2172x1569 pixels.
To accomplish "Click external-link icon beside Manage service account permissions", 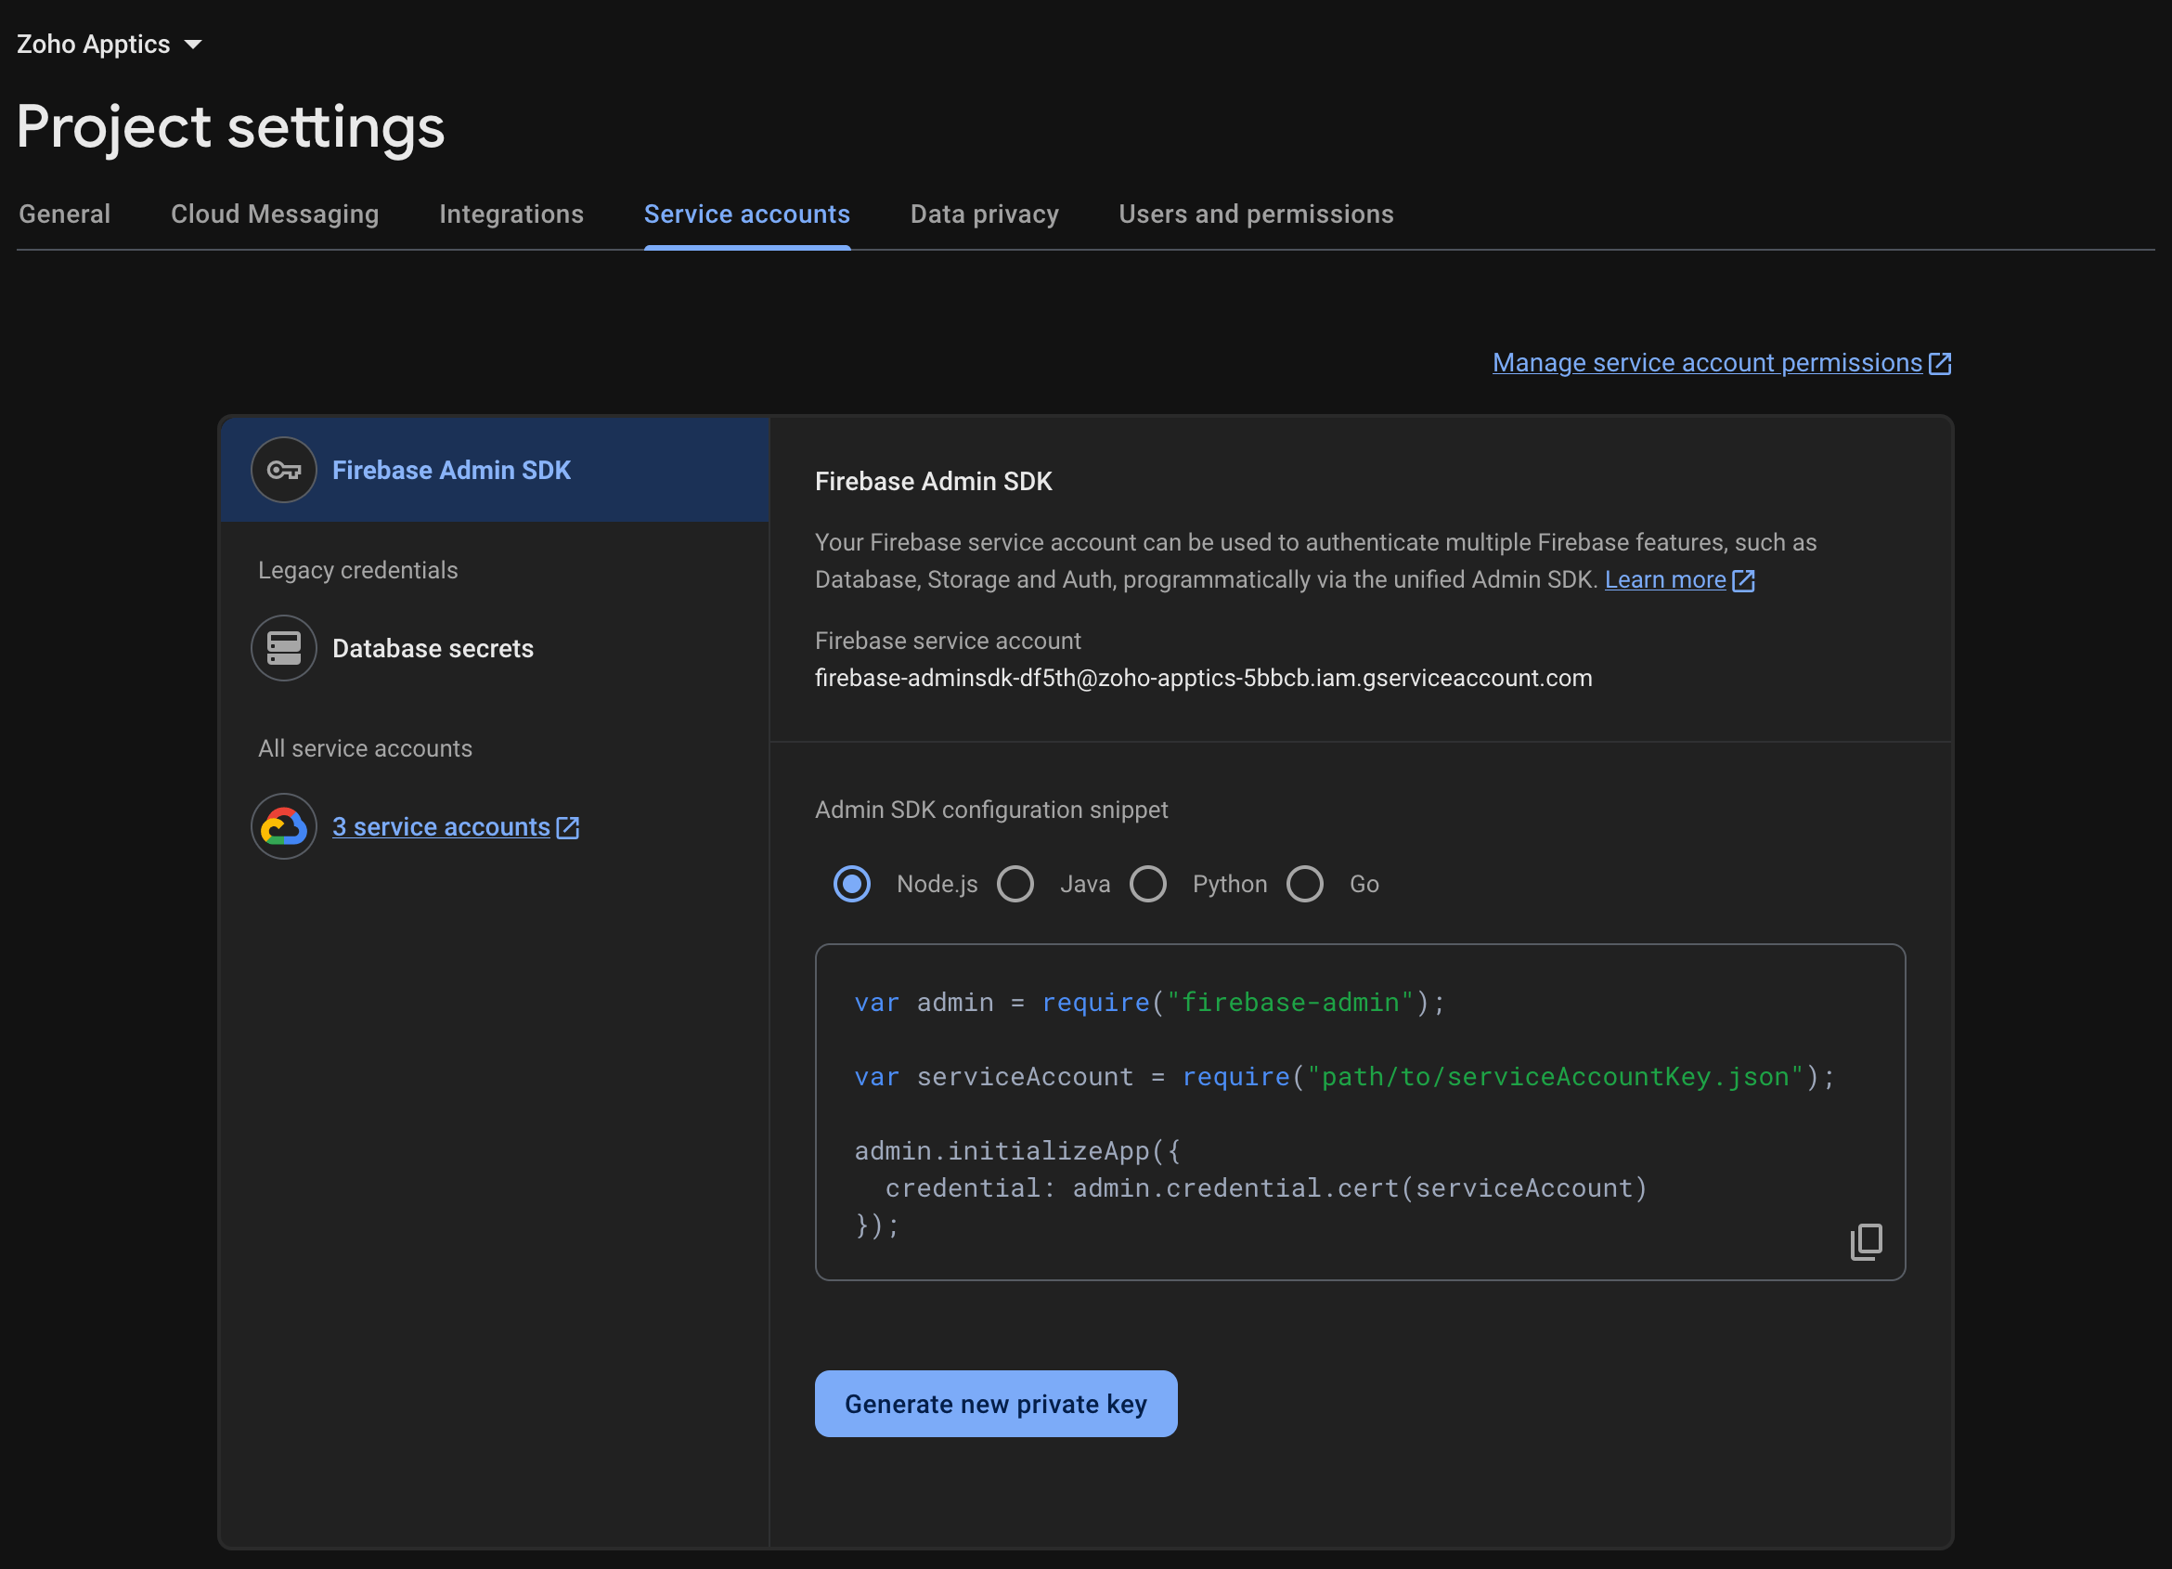I will click(1940, 364).
